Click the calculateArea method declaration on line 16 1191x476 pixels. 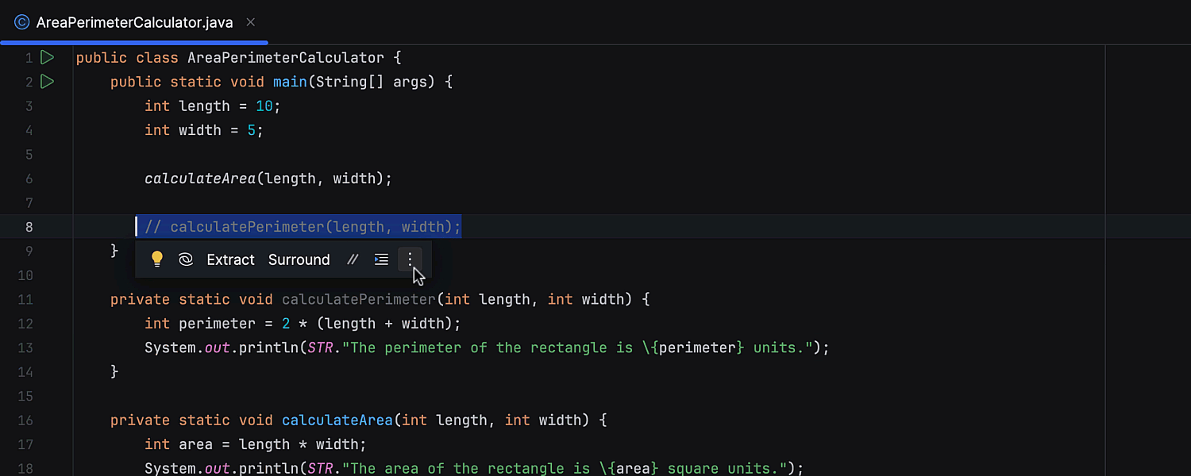pos(337,420)
